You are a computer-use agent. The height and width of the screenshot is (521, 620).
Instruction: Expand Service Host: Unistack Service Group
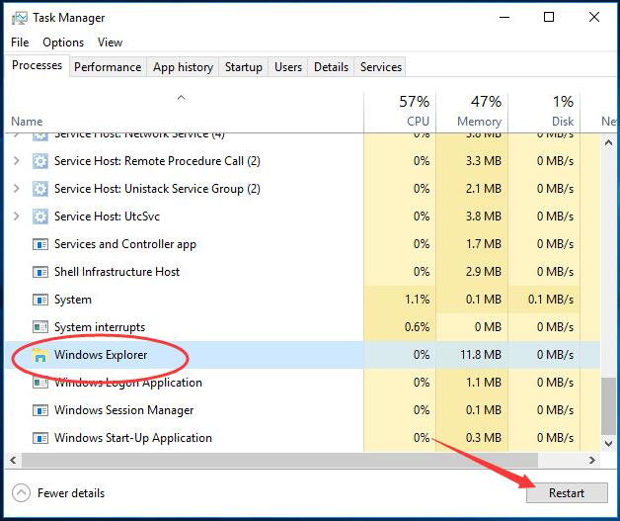click(x=17, y=189)
